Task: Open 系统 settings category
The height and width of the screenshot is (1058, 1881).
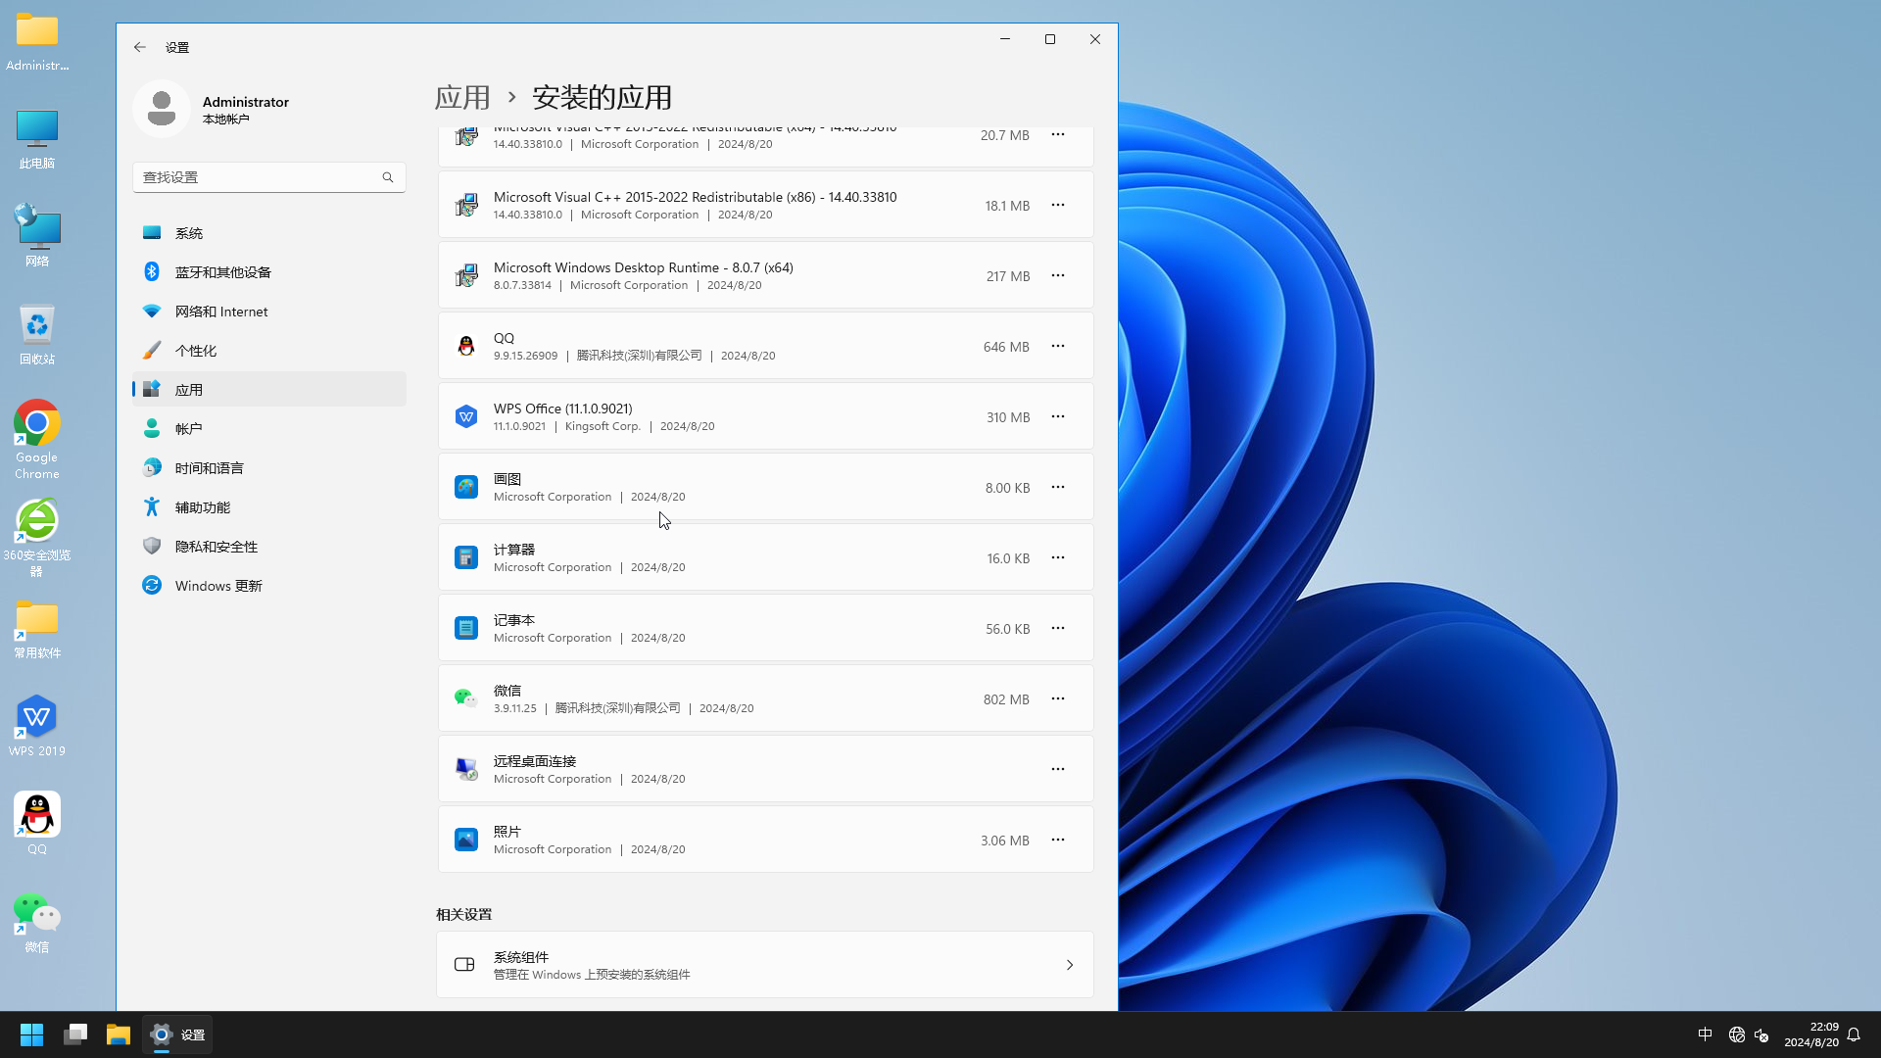Action: [269, 233]
